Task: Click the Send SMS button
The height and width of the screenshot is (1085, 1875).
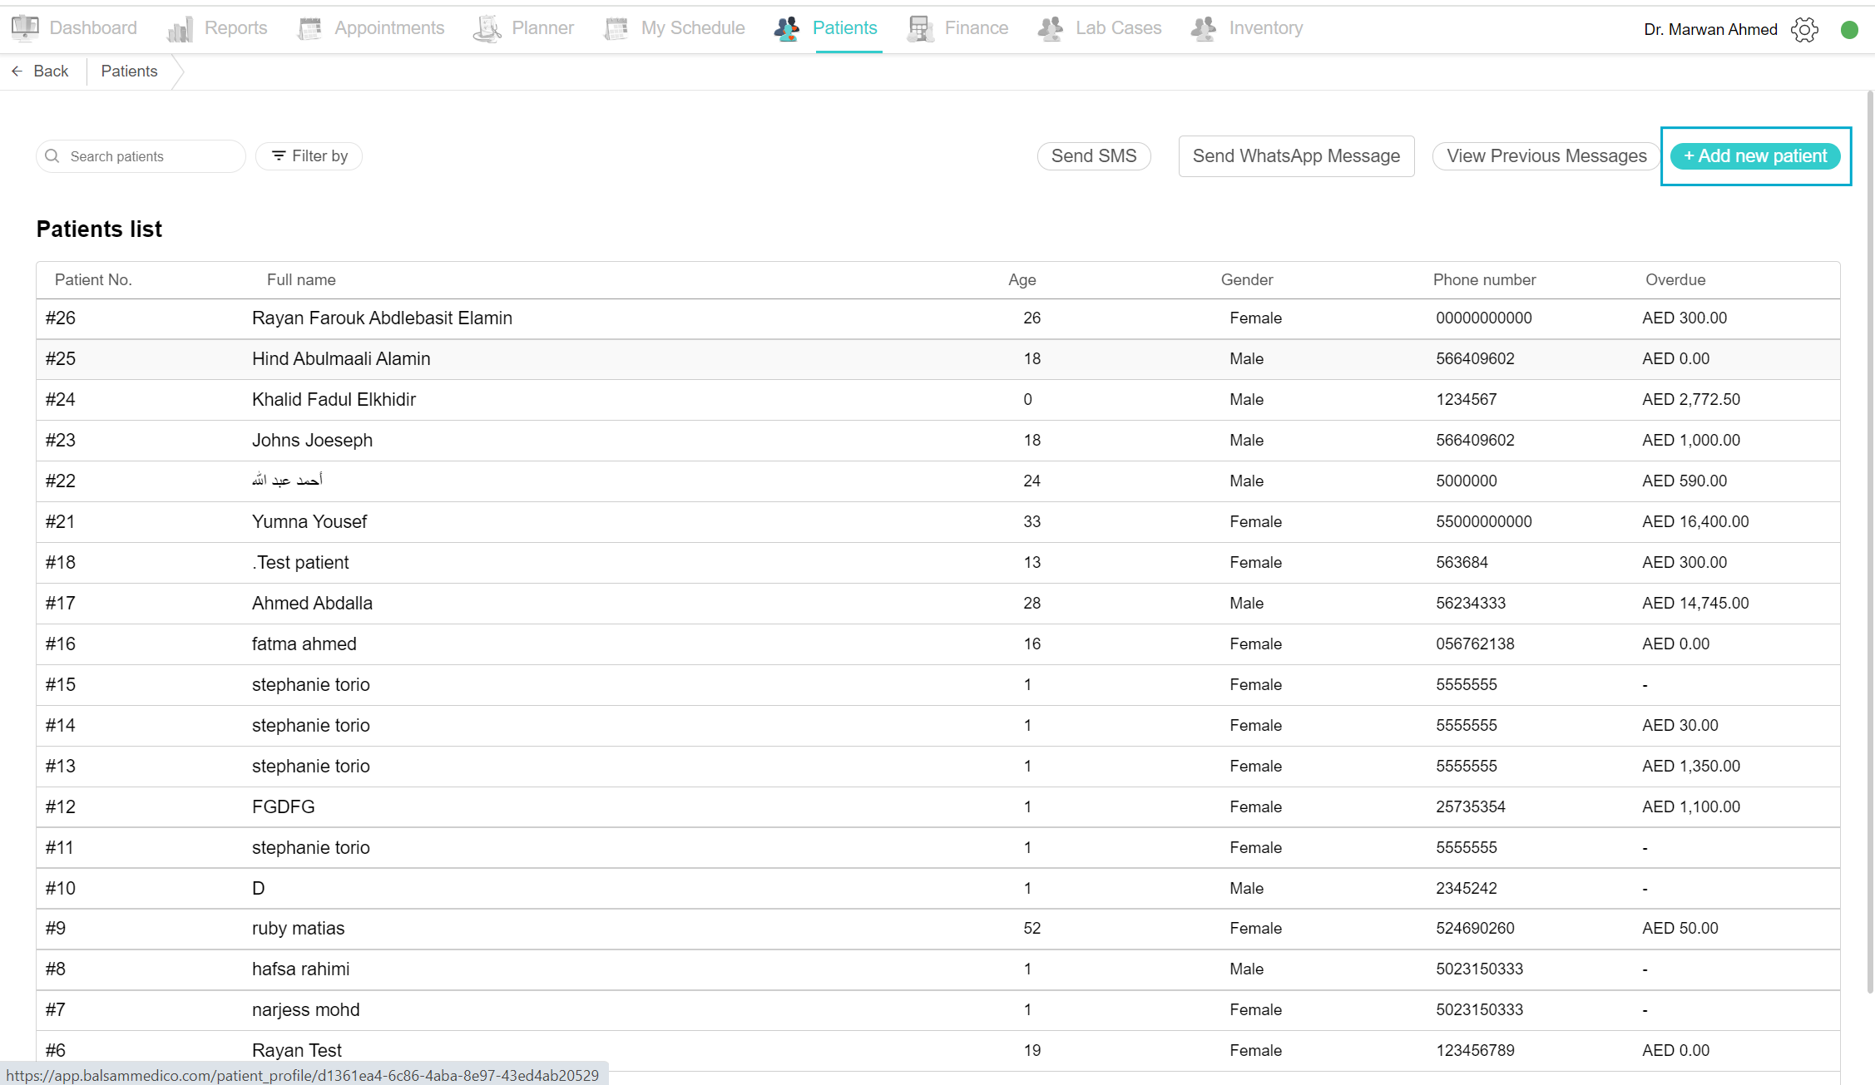Action: tap(1094, 156)
